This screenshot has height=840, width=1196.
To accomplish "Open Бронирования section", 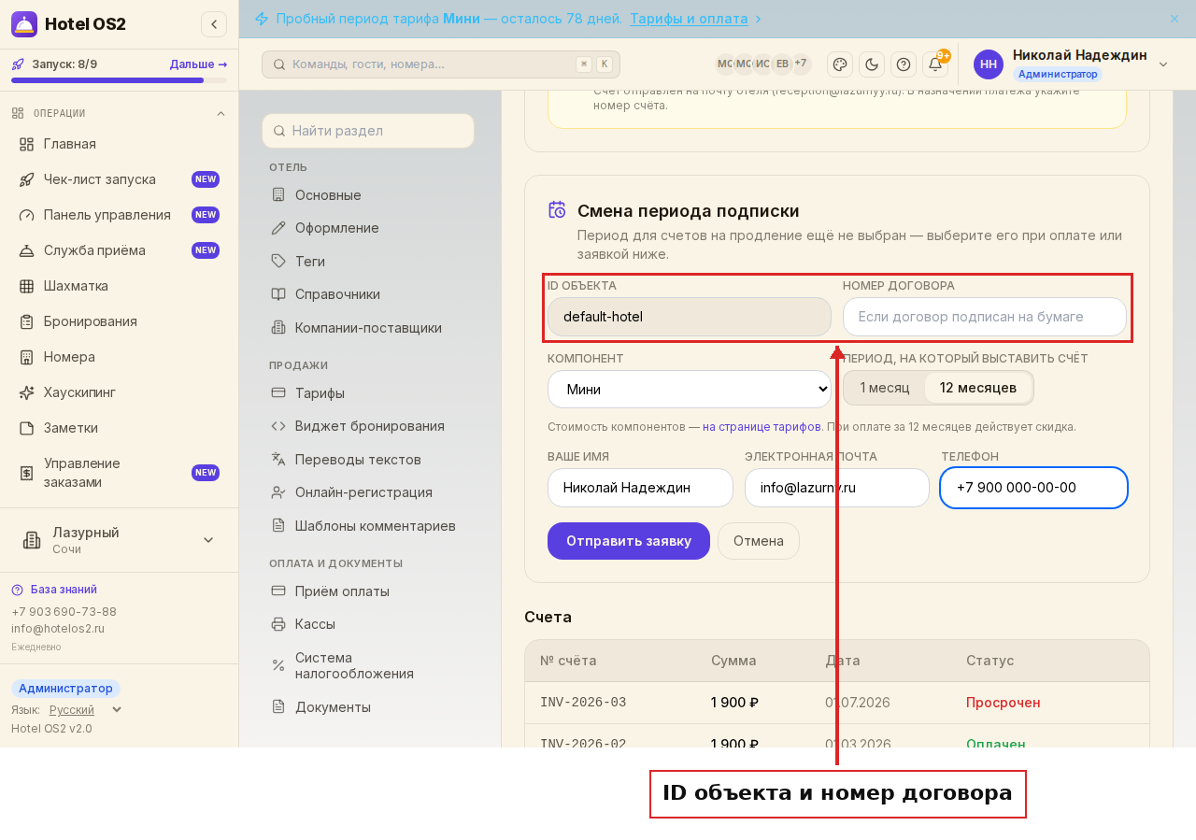I will tap(119, 321).
